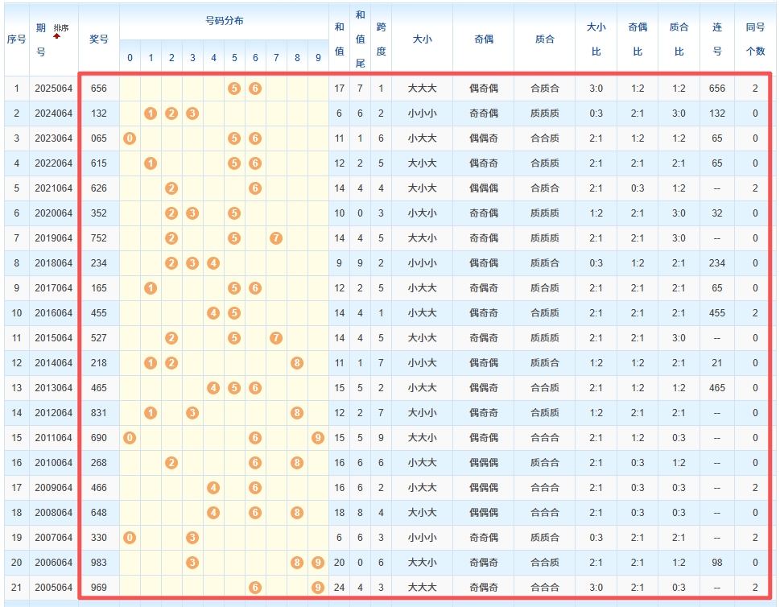Click the 跨度 column header
Screen dimensions: 780x607
381,39
